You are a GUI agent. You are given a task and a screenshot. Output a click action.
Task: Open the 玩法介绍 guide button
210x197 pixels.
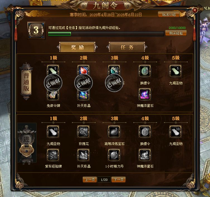169,14
